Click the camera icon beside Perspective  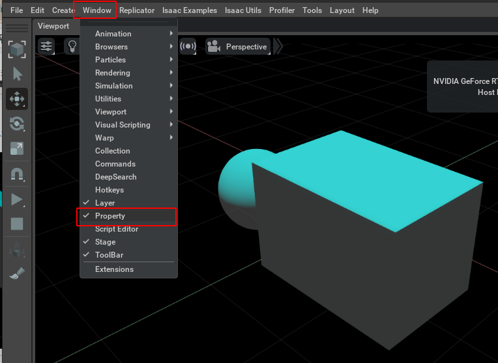(x=213, y=47)
